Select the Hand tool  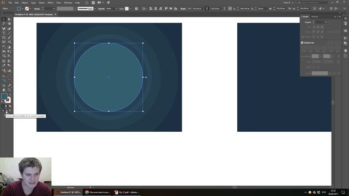[x=4, y=90]
